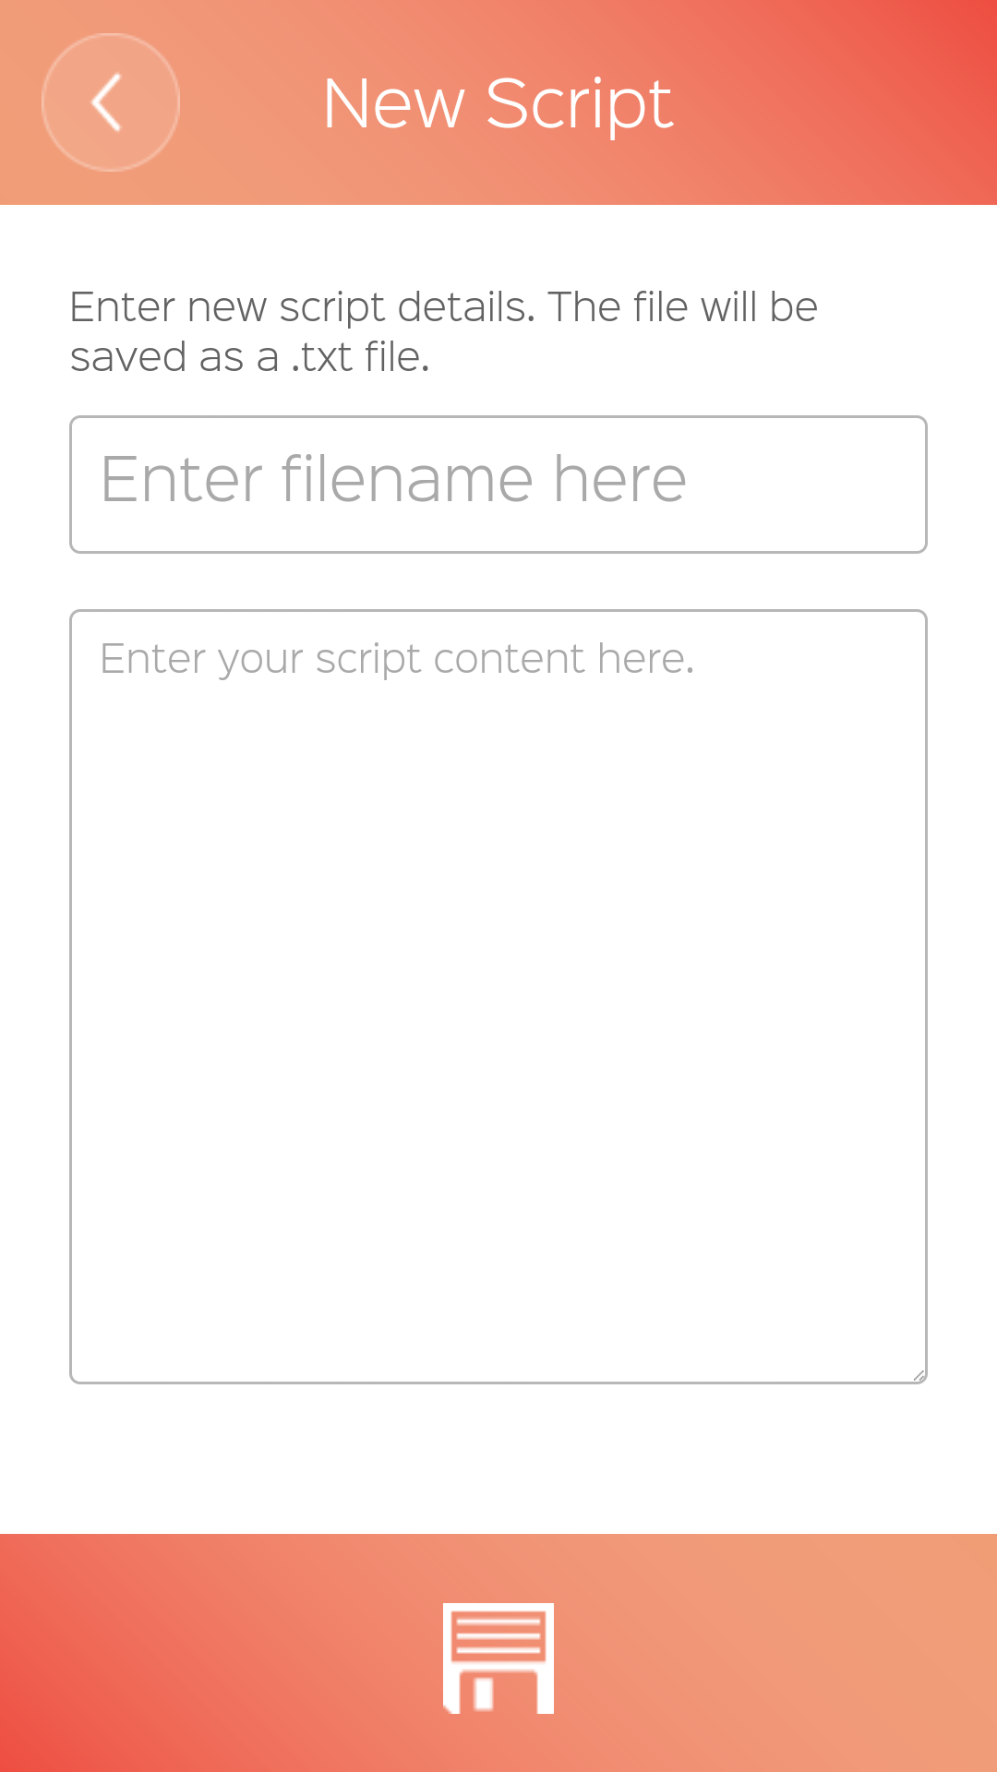
Task: Tap the white gap between the script box and save bar
Action: click(498, 1458)
